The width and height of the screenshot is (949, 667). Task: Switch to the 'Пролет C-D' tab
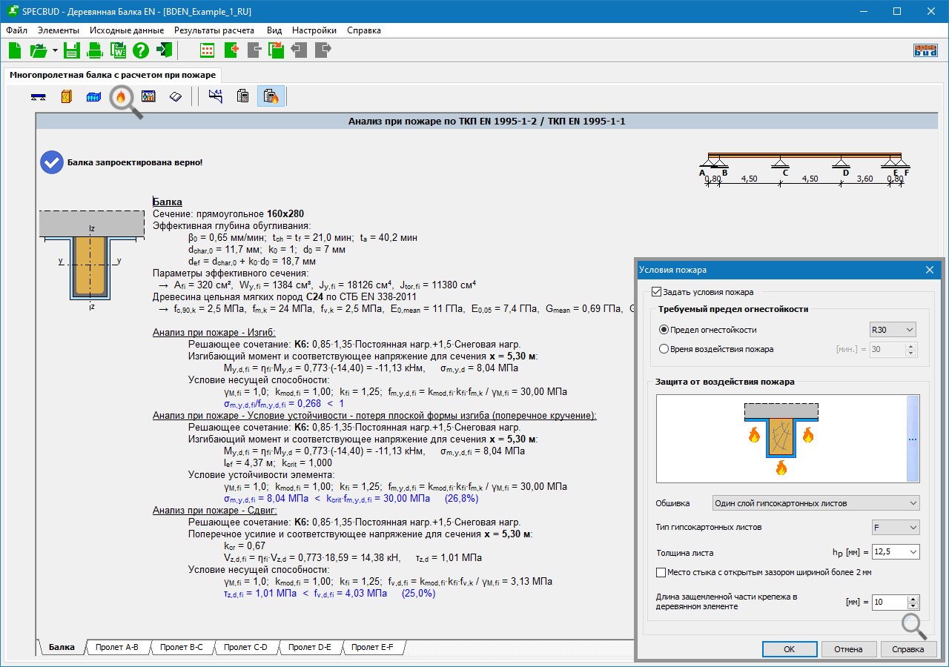pyautogui.click(x=245, y=647)
